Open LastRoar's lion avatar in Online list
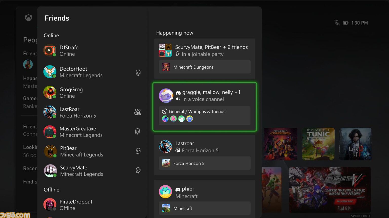The height and width of the screenshot is (218, 389). (x=50, y=112)
